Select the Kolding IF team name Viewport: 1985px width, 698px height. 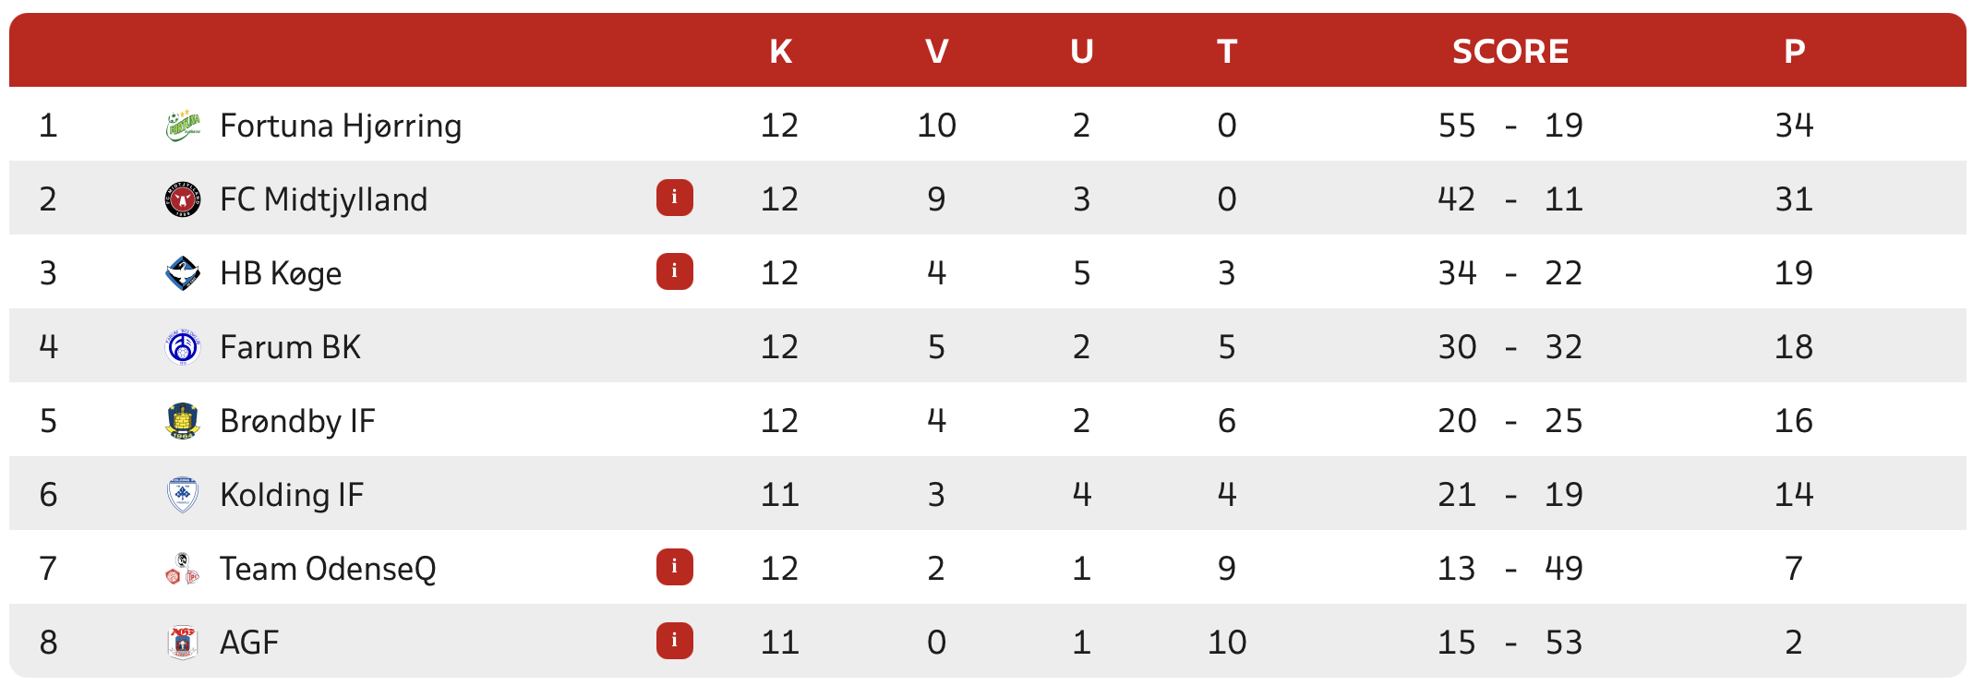(x=292, y=495)
